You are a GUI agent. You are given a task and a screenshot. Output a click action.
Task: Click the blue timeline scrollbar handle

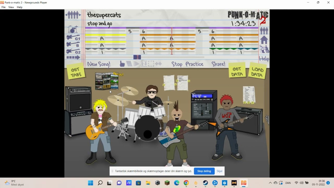click(x=137, y=57)
